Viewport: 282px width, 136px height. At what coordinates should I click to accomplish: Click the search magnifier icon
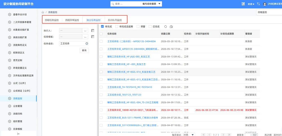click(x=113, y=4)
